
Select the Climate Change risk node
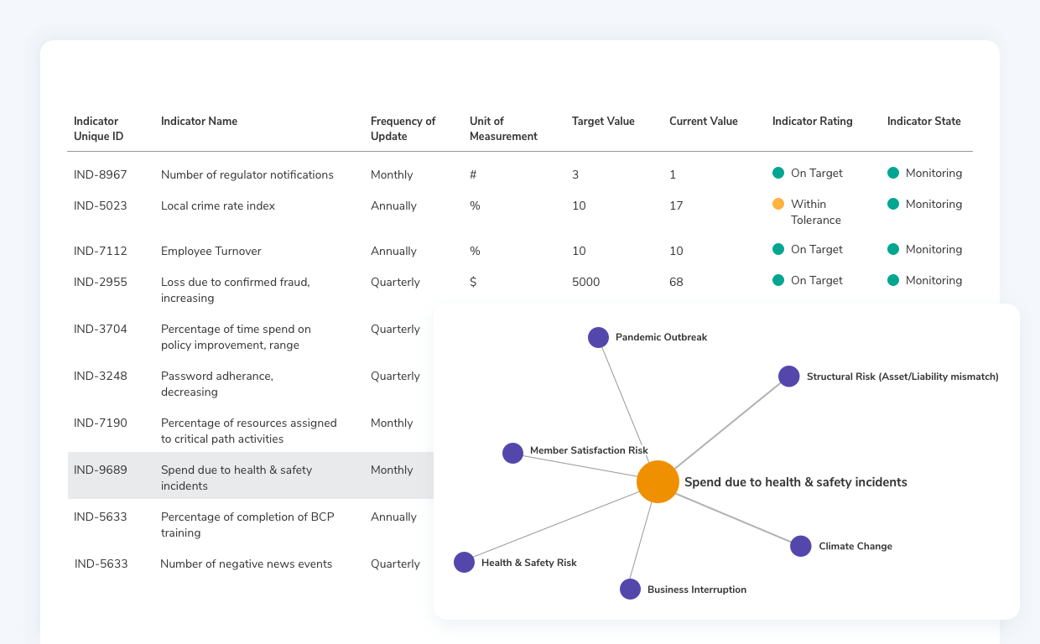point(800,545)
